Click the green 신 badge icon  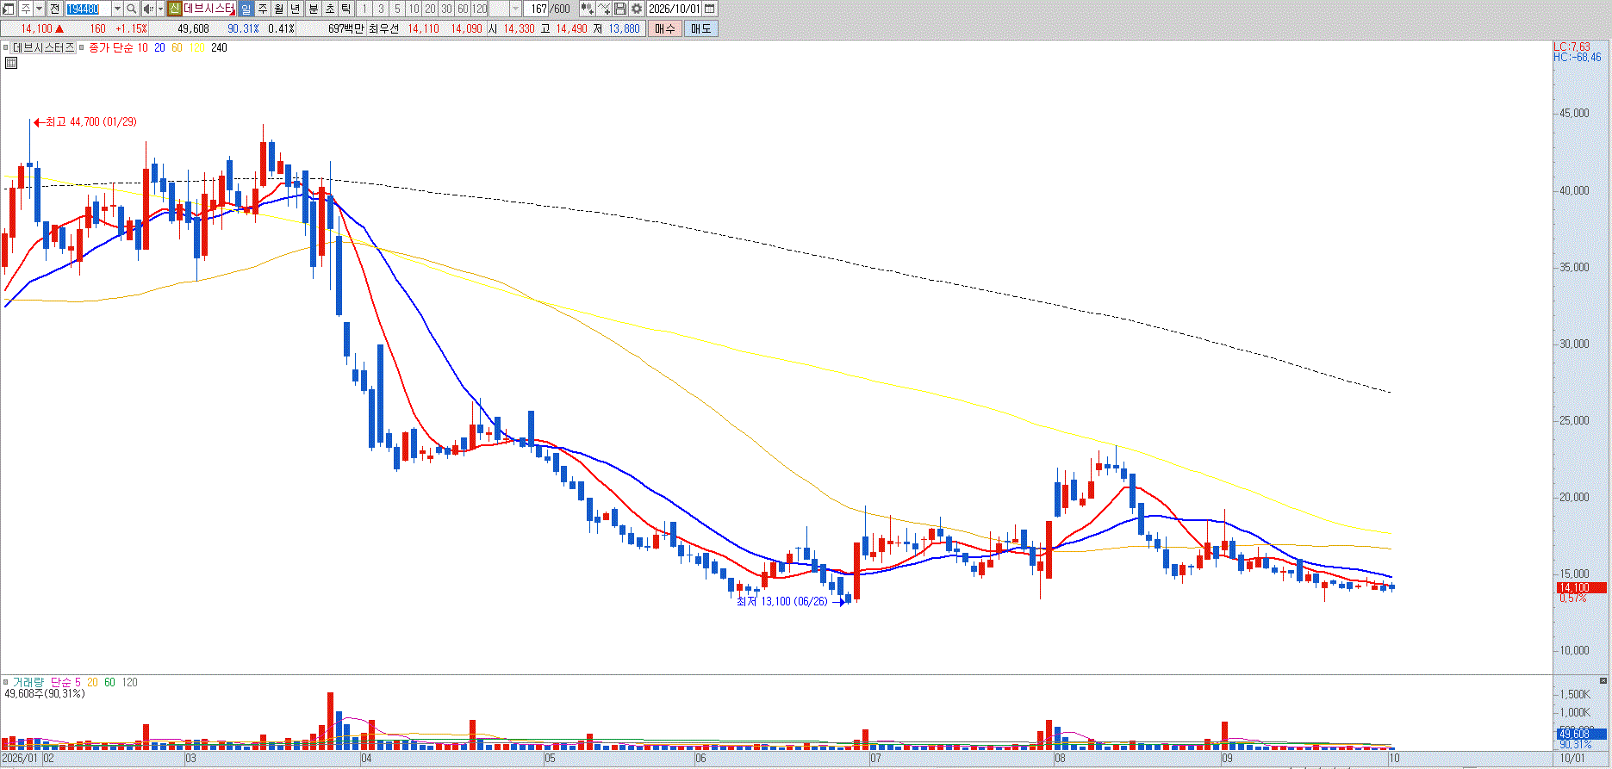pos(175,9)
